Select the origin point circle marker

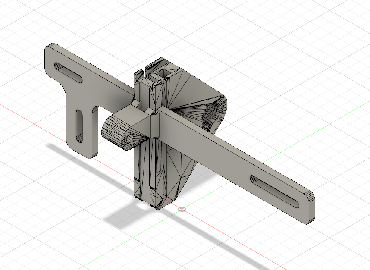pos(182,209)
